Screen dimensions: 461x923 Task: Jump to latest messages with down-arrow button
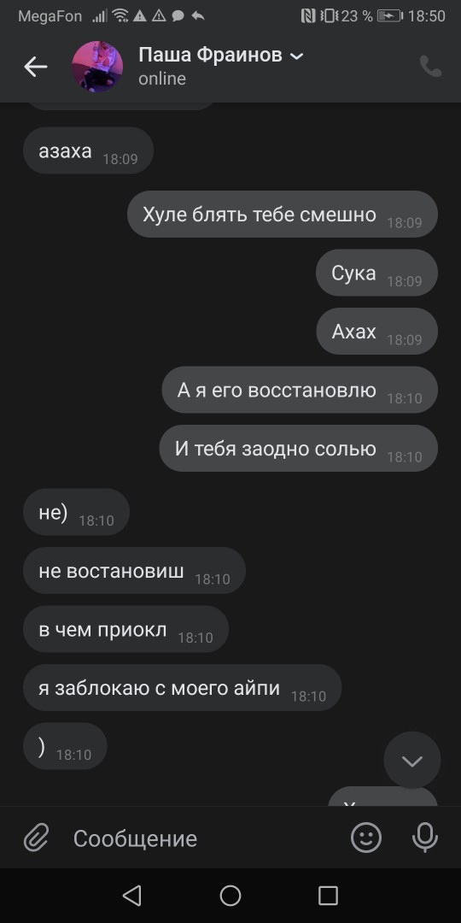(x=411, y=760)
